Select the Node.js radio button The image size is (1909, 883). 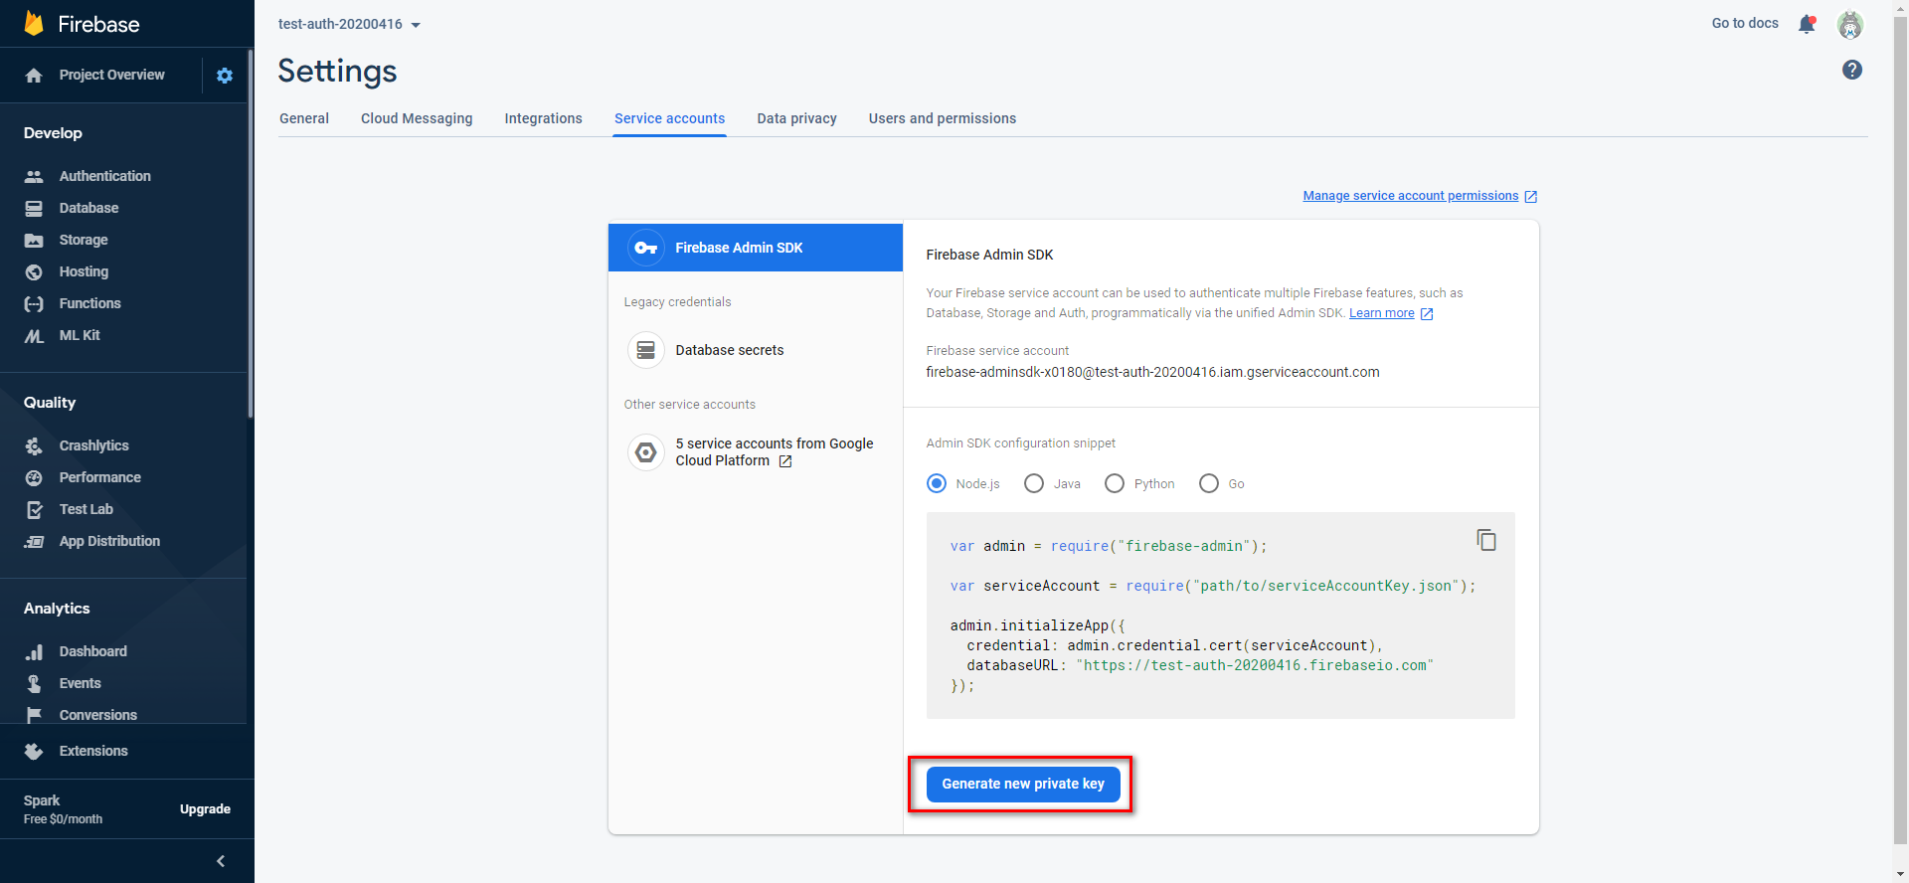coord(937,483)
